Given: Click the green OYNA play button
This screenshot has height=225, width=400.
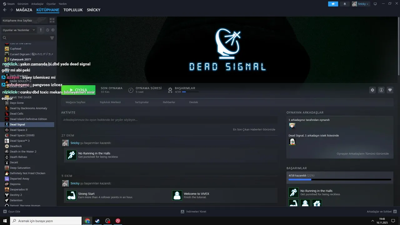Looking at the screenshot, I should tap(78, 90).
